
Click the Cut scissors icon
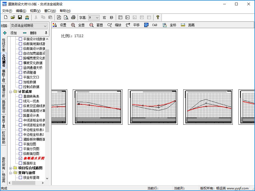[36, 17]
